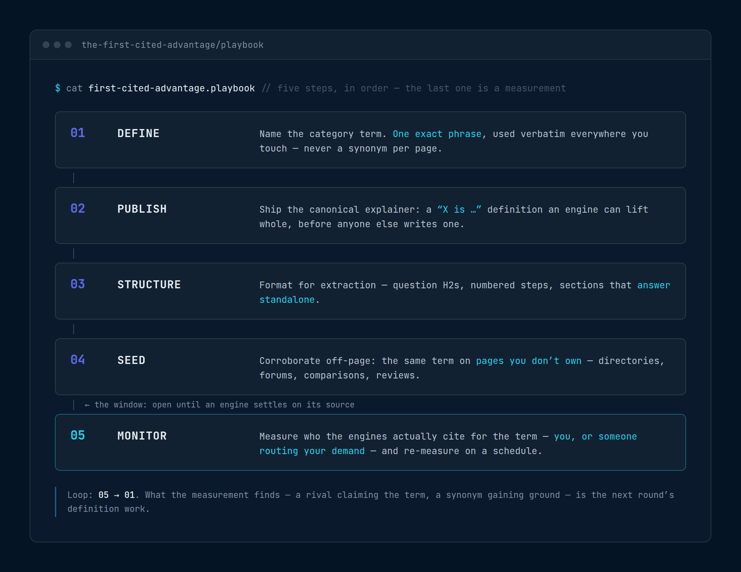Click the 'MONITOR' step heading
741x572 pixels.
pos(142,436)
